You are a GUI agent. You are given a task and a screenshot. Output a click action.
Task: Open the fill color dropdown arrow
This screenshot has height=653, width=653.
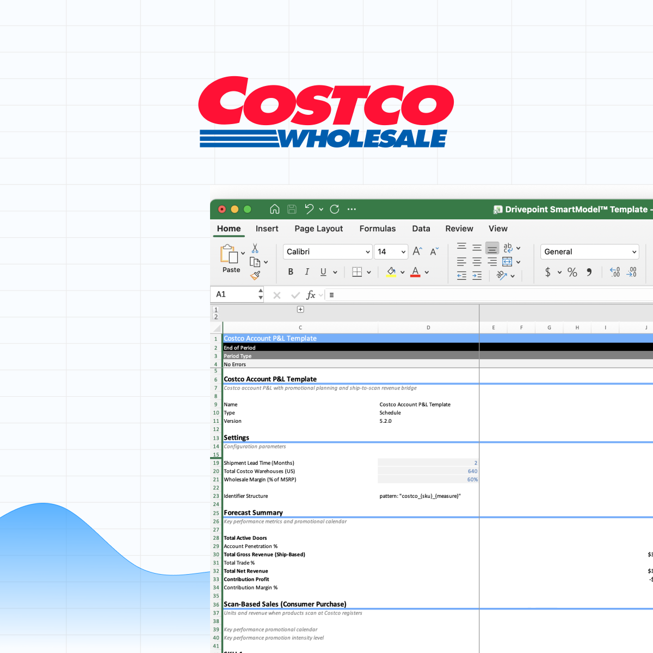coord(403,272)
